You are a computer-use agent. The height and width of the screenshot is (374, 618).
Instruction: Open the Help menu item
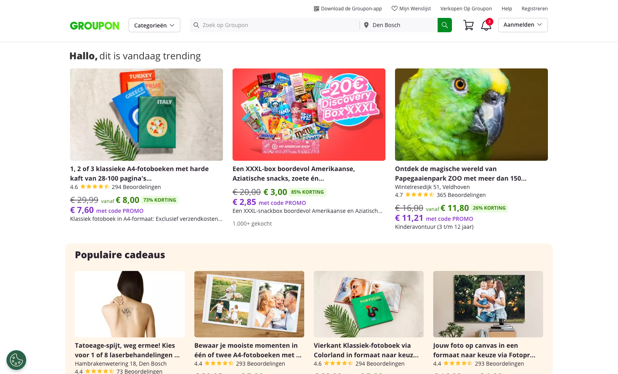(x=507, y=8)
